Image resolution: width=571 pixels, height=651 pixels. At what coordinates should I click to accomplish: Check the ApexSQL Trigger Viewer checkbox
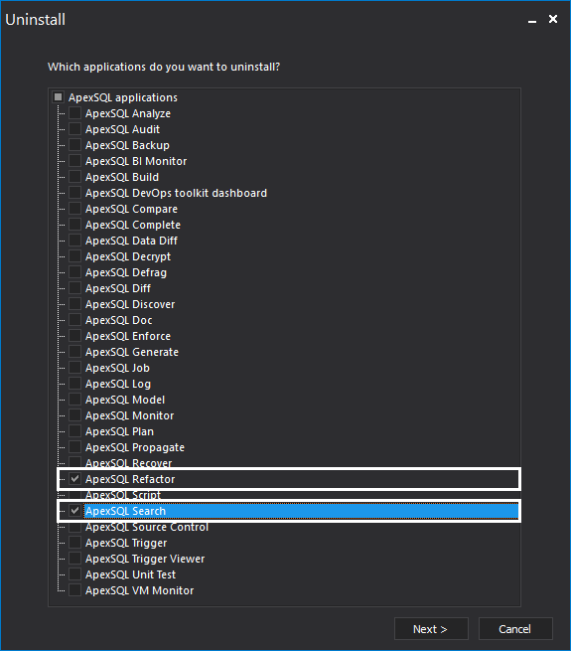click(x=74, y=559)
